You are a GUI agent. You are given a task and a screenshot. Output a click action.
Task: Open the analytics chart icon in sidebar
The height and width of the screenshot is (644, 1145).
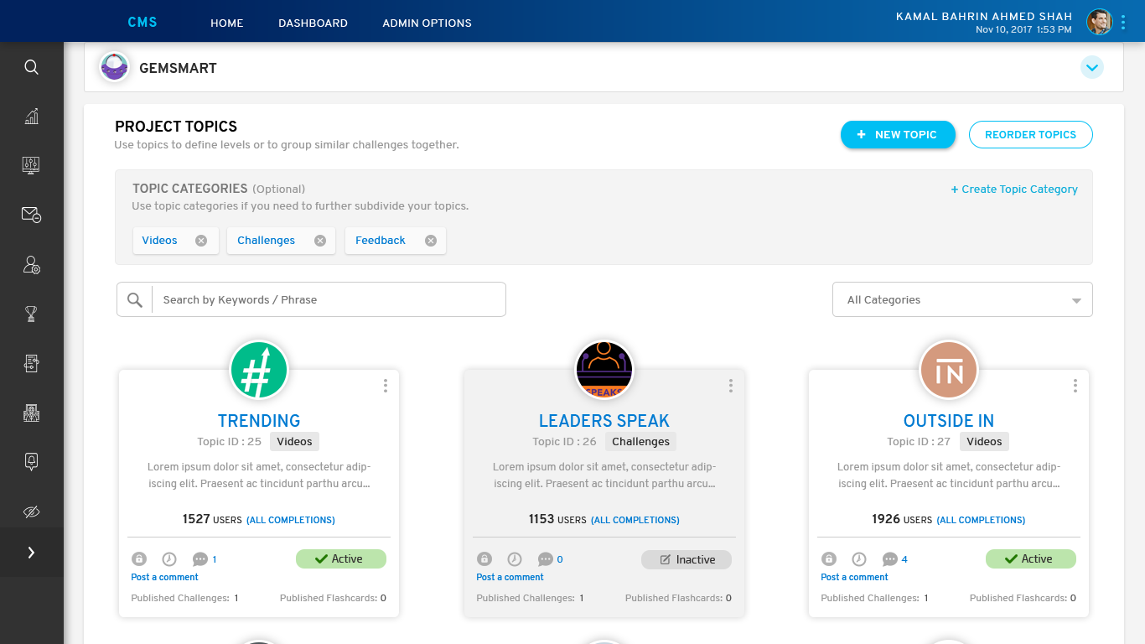(x=31, y=117)
